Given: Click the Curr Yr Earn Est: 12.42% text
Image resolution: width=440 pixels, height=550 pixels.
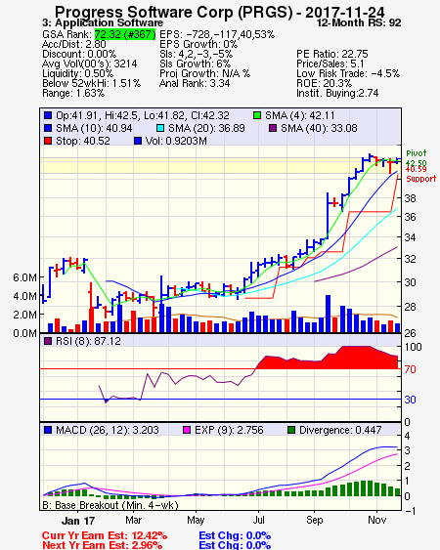Looking at the screenshot, I should pyautogui.click(x=105, y=536).
